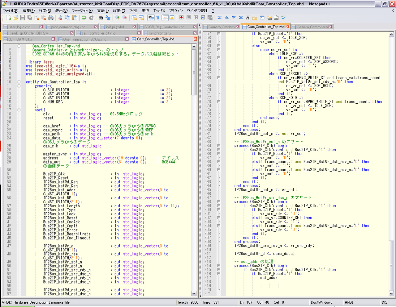Image resolution: width=396 pixels, height=307 pixels.
Task: Click the Save recorded macro icon
Action: point(210,18)
